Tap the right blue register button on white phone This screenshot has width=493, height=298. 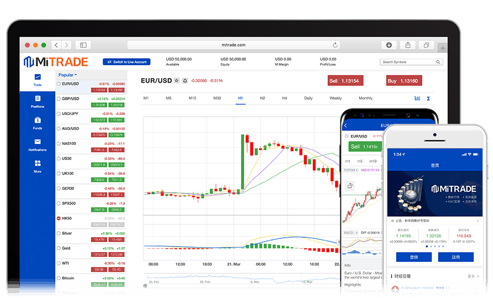(x=456, y=257)
